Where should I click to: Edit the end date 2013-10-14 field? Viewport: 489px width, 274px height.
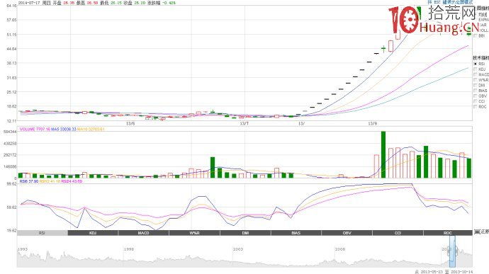[462, 272]
